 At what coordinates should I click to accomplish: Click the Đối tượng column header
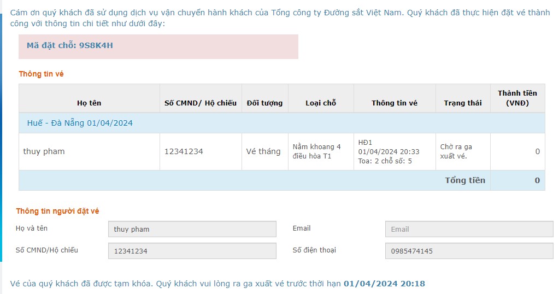pyautogui.click(x=264, y=103)
